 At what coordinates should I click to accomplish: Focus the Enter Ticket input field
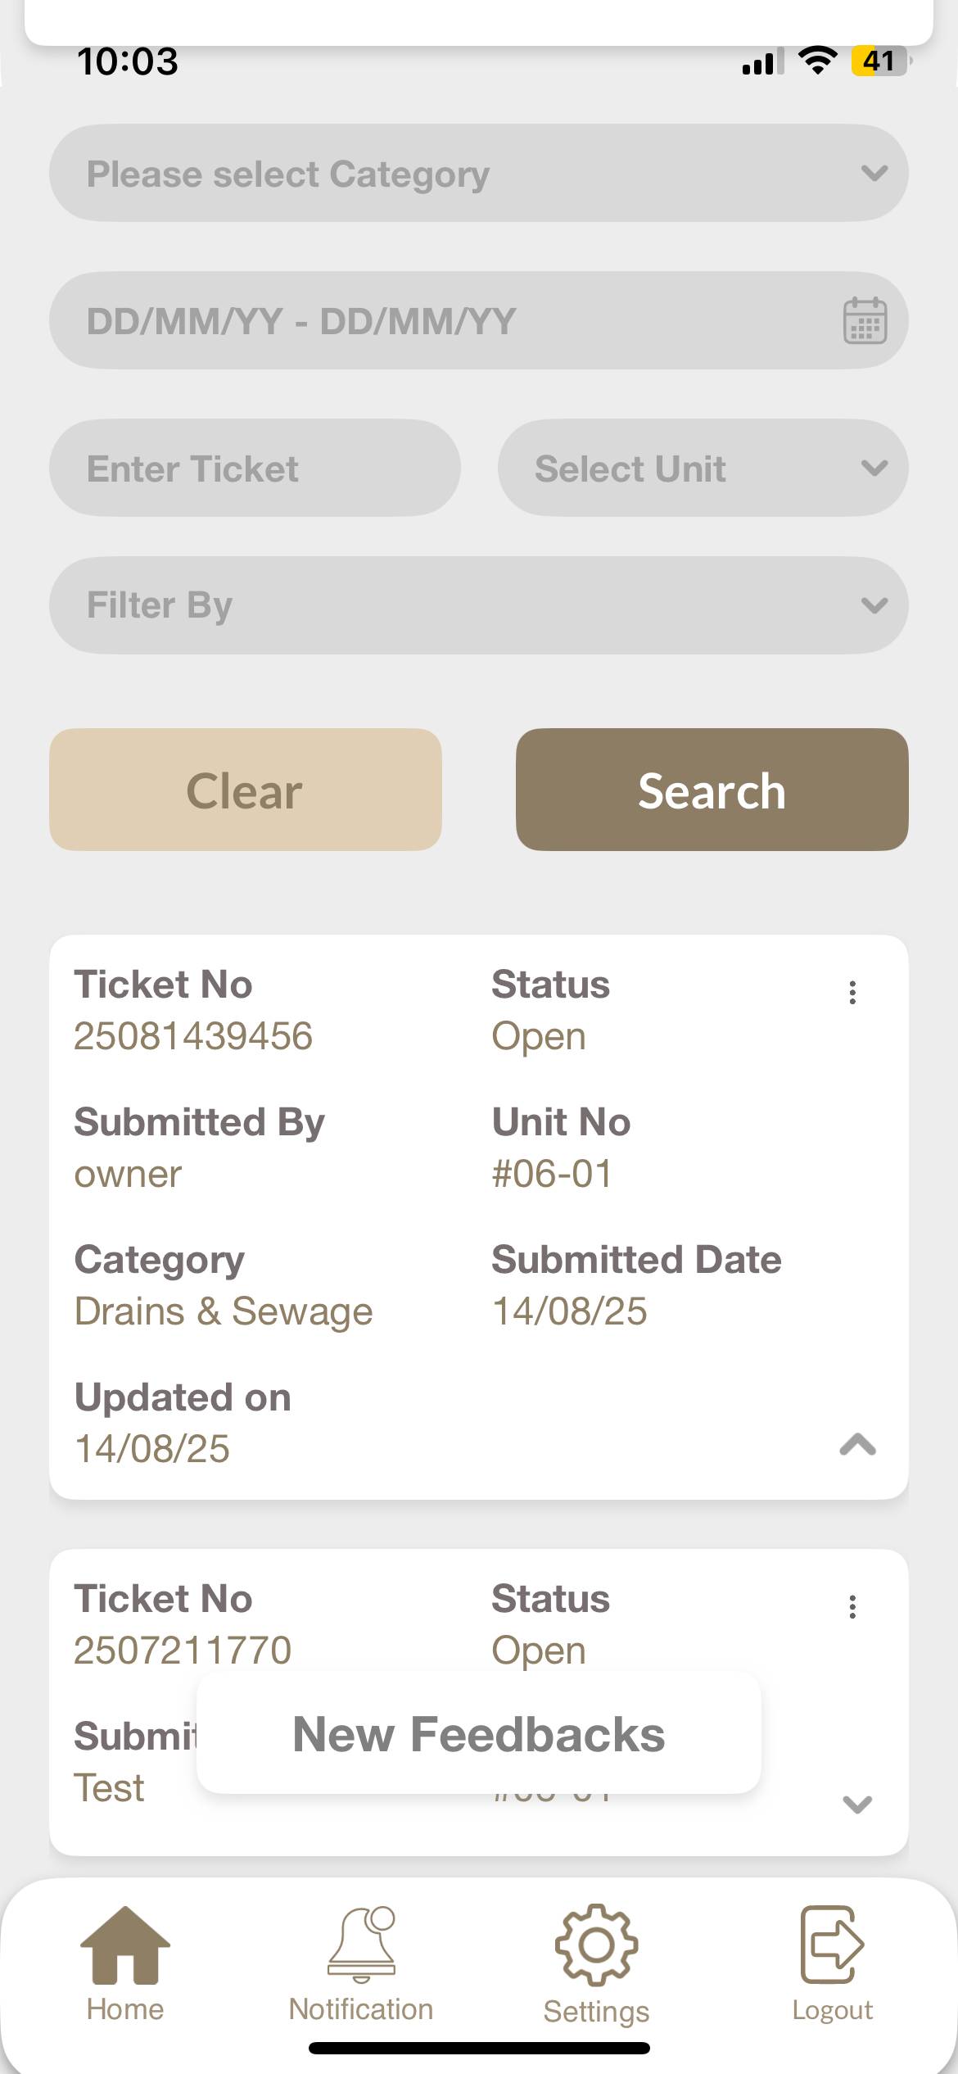pos(255,468)
